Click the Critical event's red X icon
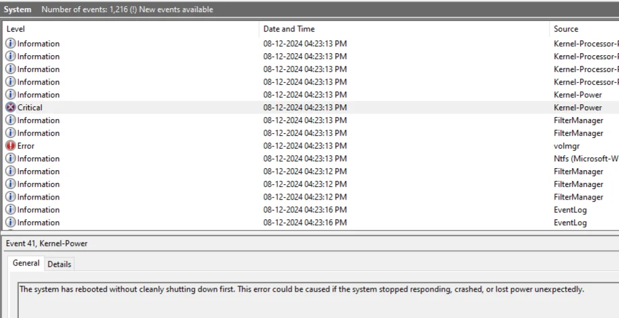Viewport: 619px width, 318px height. 11,108
